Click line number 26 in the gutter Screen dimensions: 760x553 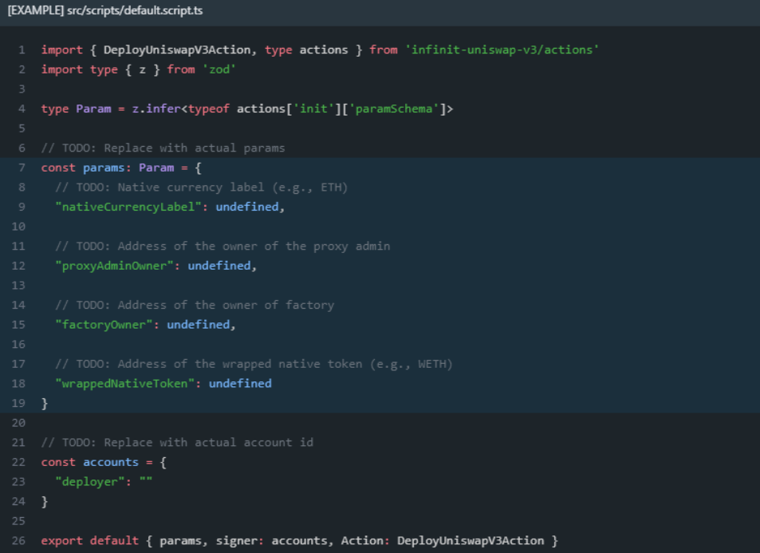tap(18, 541)
